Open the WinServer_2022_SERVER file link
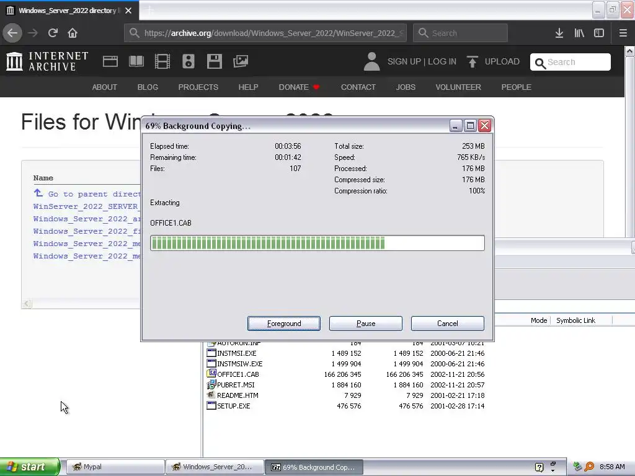The width and height of the screenshot is (635, 476). click(x=86, y=206)
